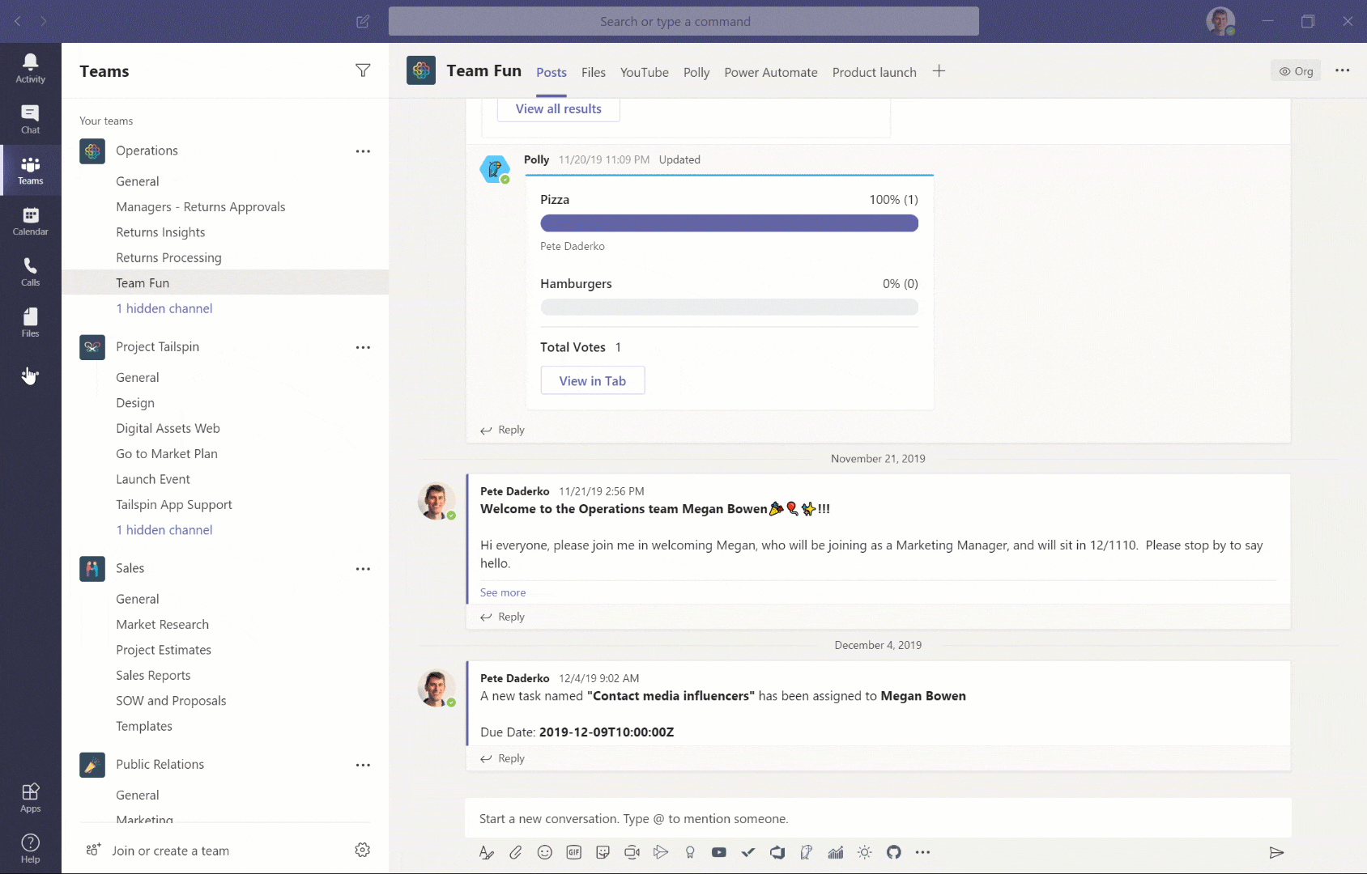This screenshot has width=1367, height=874.
Task: Send the message with arrow icon
Action: click(1276, 852)
